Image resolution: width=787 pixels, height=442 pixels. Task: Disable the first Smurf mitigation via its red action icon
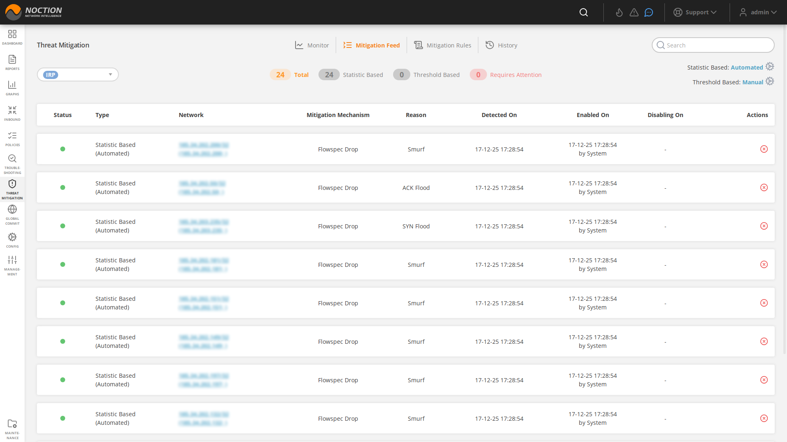(x=764, y=149)
